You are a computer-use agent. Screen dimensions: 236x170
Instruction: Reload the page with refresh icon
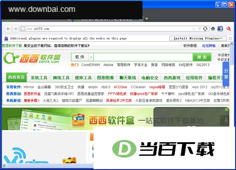tap(205, 29)
